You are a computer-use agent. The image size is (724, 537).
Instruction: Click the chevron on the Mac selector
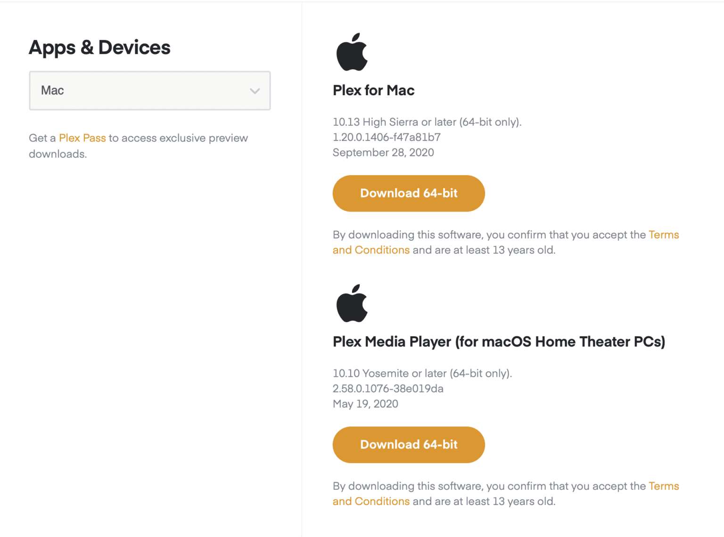click(x=255, y=90)
